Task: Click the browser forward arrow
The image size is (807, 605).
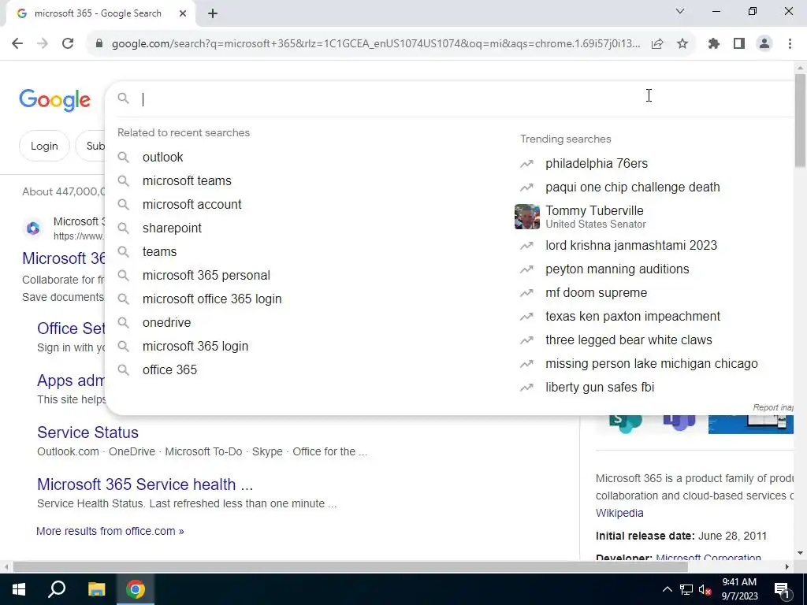Action: [43, 44]
